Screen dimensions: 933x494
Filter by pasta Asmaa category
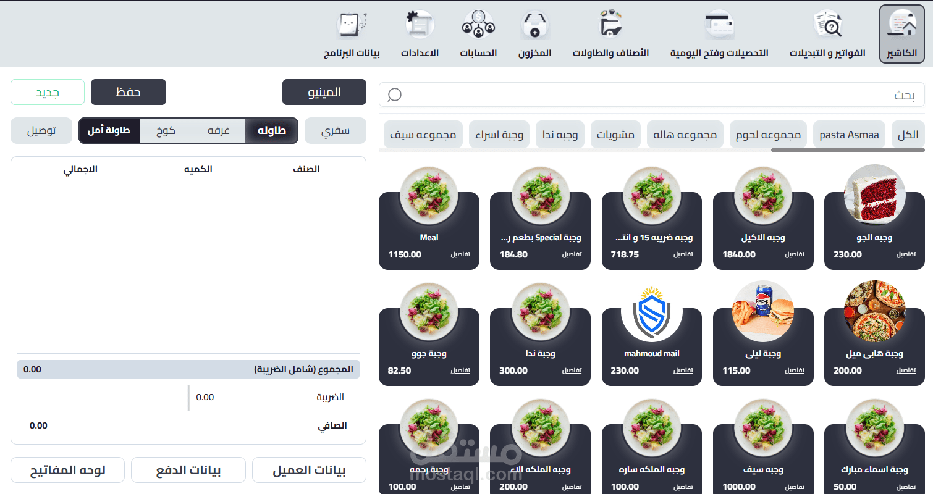point(849,135)
